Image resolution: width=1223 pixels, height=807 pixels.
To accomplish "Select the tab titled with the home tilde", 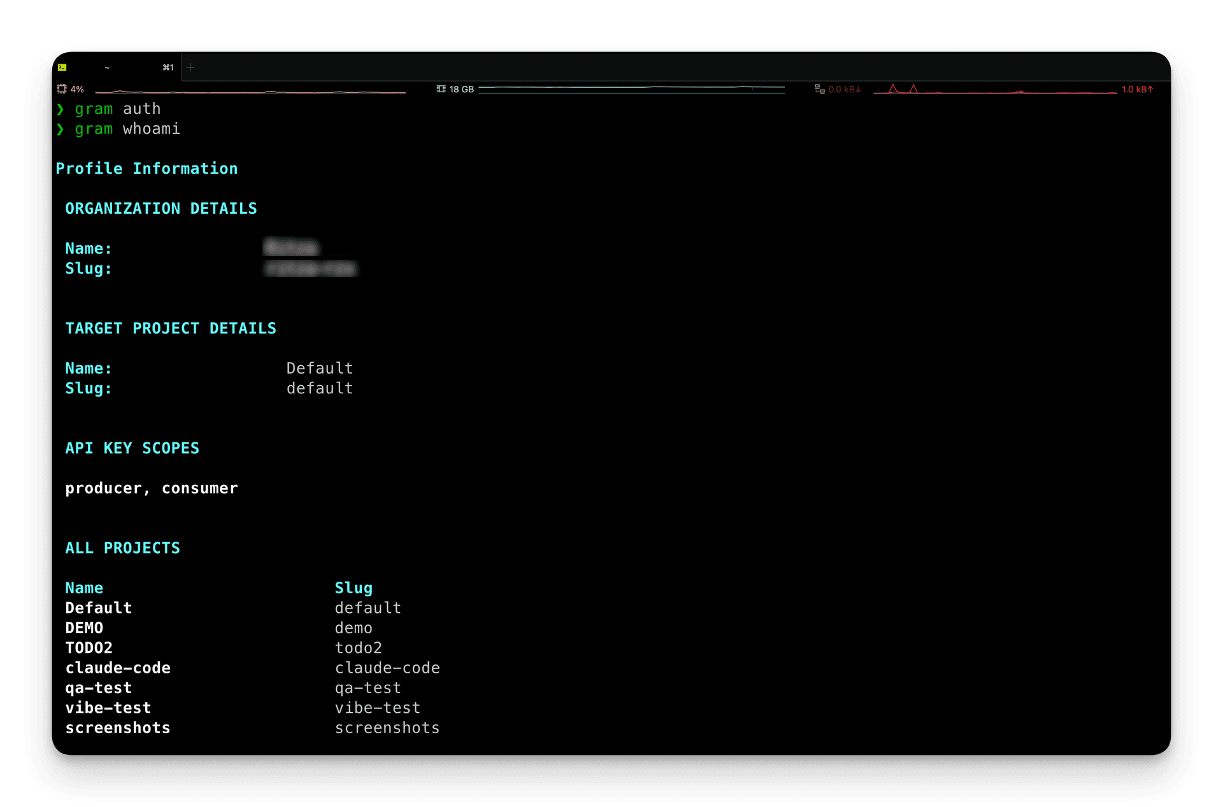I will click(x=106, y=67).
